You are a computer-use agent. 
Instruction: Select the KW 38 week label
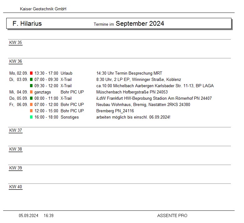[x=16, y=149]
